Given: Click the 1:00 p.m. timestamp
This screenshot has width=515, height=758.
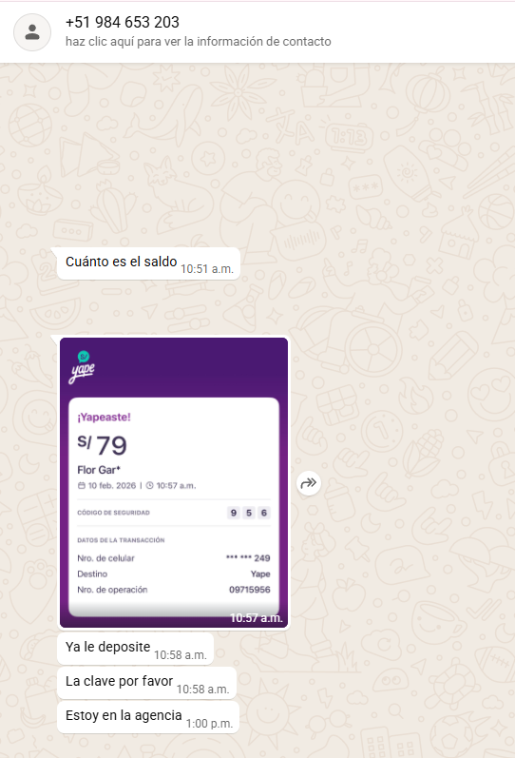Looking at the screenshot, I should click(x=209, y=724).
